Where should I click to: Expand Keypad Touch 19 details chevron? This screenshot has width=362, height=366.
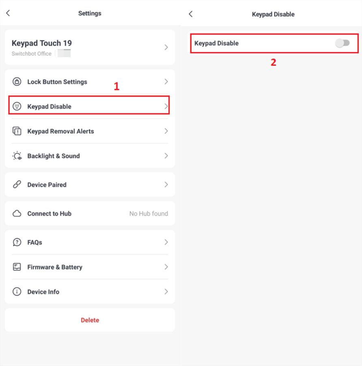pos(166,47)
